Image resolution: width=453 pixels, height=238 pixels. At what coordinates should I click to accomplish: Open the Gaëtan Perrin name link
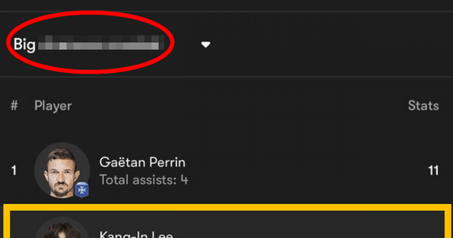142,162
